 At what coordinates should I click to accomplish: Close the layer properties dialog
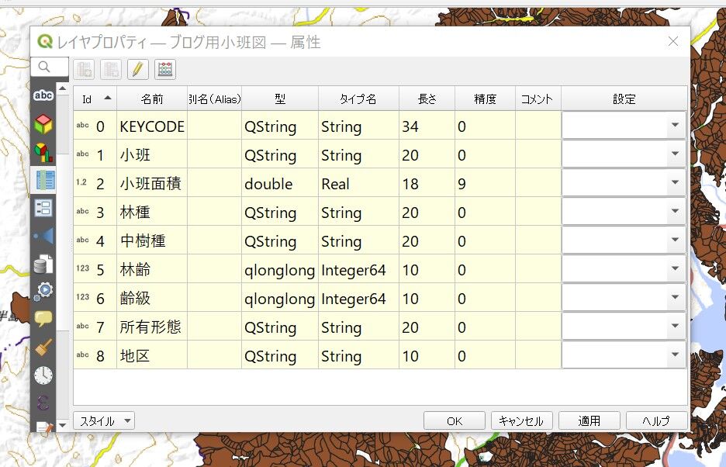[x=673, y=42]
